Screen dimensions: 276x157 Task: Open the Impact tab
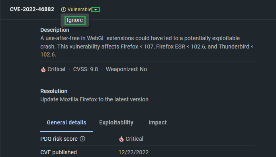158,122
